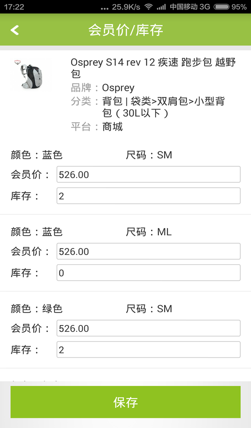Tap the 颜色:绿色 variant label
The width and height of the screenshot is (251, 428).
pos(37,309)
